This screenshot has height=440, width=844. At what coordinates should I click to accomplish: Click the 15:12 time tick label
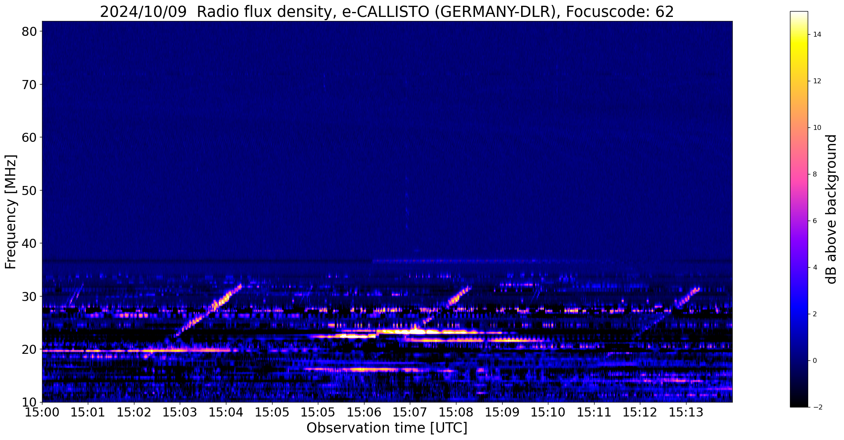coord(640,413)
